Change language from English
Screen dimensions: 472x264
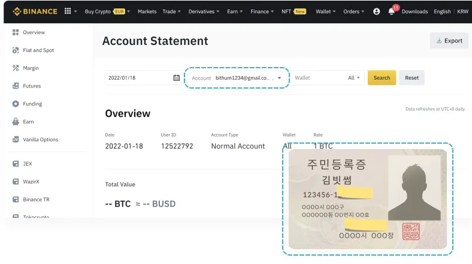click(442, 11)
